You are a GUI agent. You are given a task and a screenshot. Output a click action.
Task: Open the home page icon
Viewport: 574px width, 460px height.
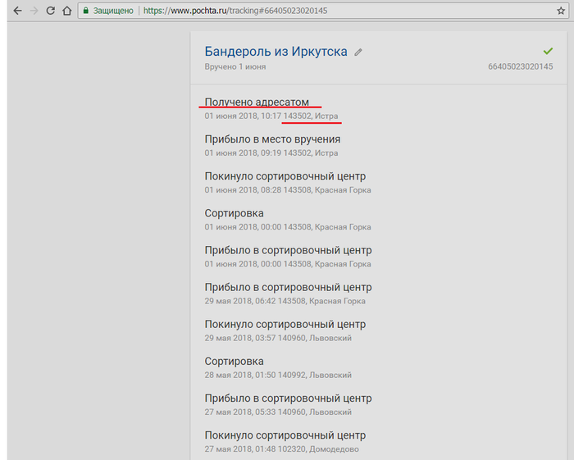pyautogui.click(x=67, y=11)
